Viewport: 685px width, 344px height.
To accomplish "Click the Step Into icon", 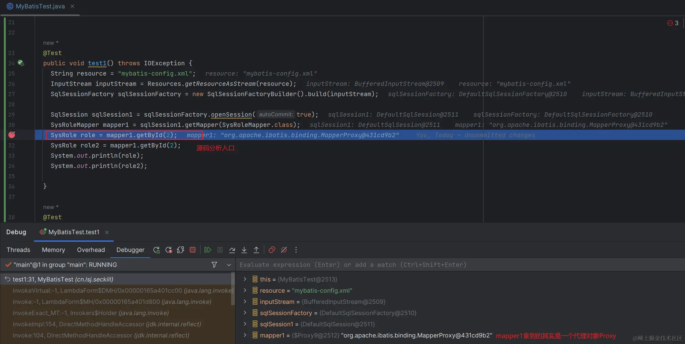I will tap(244, 250).
